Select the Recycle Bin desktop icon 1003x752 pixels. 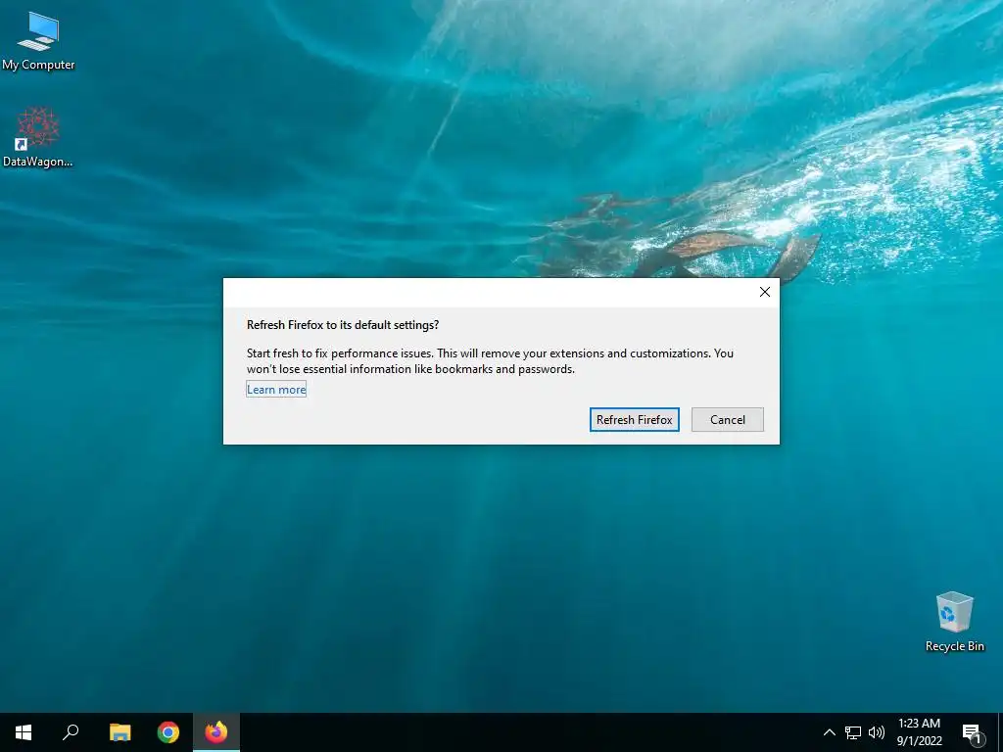coord(954,622)
